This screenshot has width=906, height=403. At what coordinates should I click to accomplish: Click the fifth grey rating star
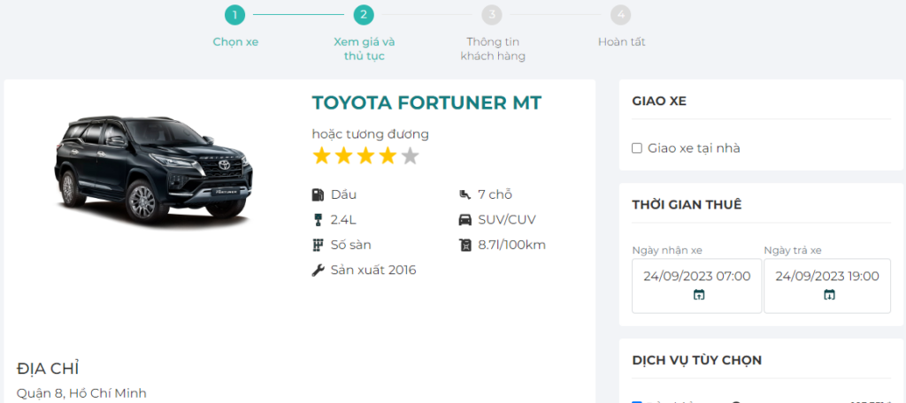pos(410,157)
